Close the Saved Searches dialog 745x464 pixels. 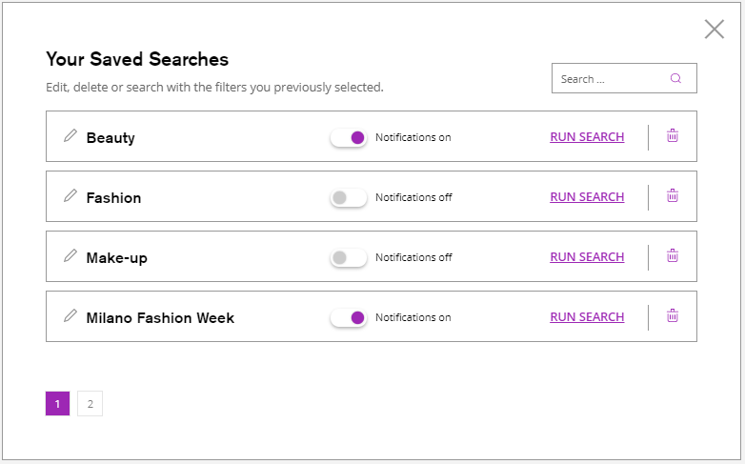click(x=715, y=30)
